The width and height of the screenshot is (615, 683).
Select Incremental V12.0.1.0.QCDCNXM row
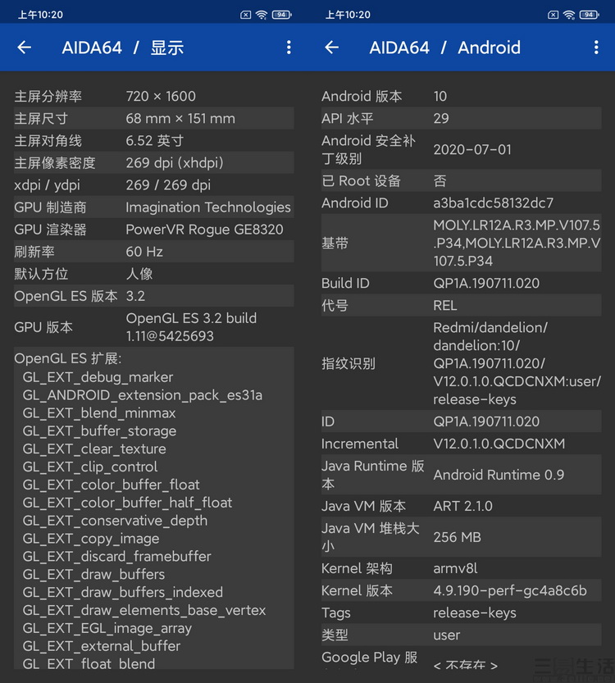pos(461,444)
